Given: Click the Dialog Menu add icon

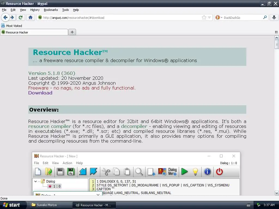Looking at the screenshot, I should point(172,172).
